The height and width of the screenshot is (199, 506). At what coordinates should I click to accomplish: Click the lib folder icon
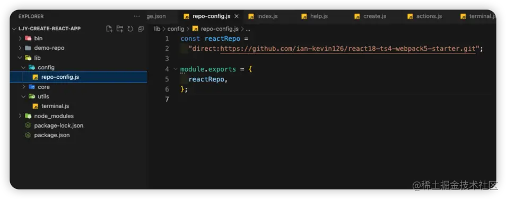coord(28,58)
